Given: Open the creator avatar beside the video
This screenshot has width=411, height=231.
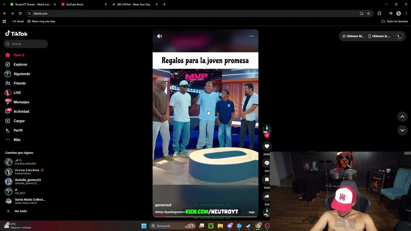Looking at the screenshot, I should click(x=267, y=129).
